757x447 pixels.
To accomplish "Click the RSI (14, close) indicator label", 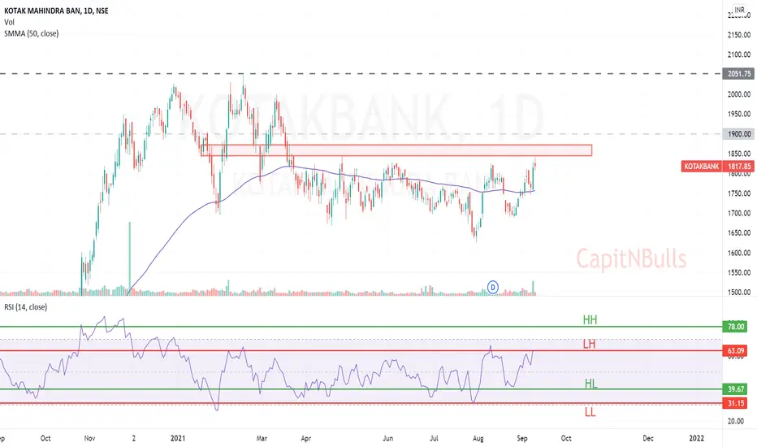I will click(x=26, y=307).
